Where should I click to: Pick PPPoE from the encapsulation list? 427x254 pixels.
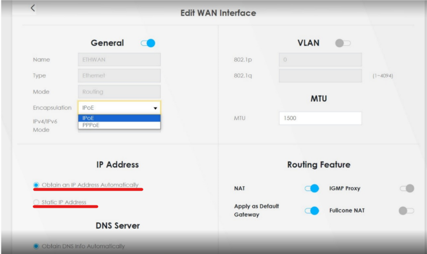pos(119,125)
